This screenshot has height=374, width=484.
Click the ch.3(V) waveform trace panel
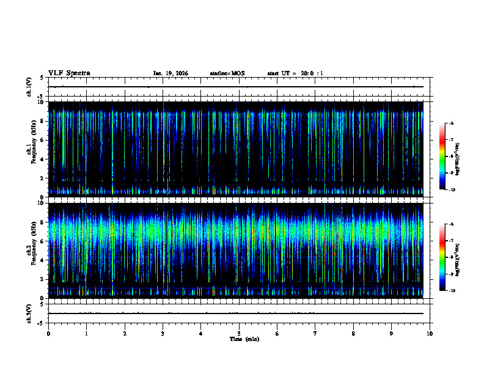(239, 313)
